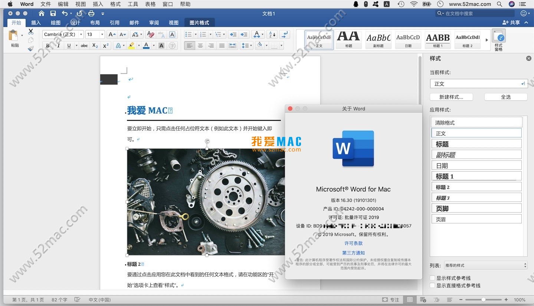
Task: Switch to 插入 ribbon tab
Action: [36, 23]
